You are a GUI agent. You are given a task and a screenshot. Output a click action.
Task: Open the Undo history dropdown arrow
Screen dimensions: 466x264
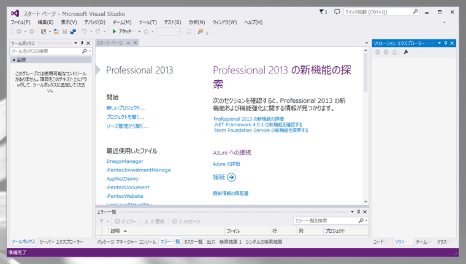(91, 31)
